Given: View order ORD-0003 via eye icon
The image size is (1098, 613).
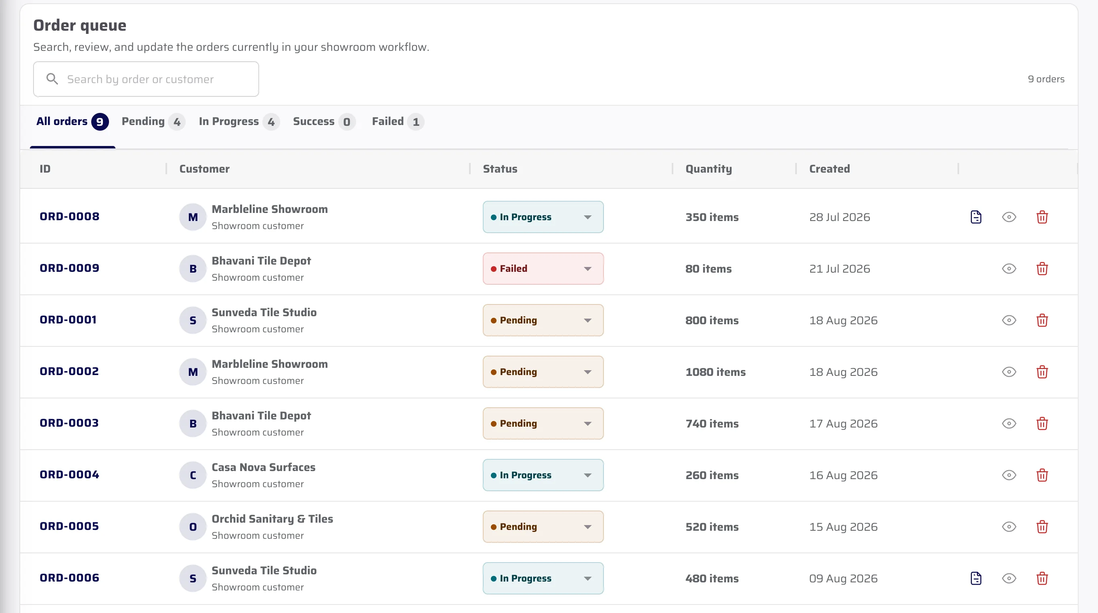Looking at the screenshot, I should pyautogui.click(x=1009, y=423).
